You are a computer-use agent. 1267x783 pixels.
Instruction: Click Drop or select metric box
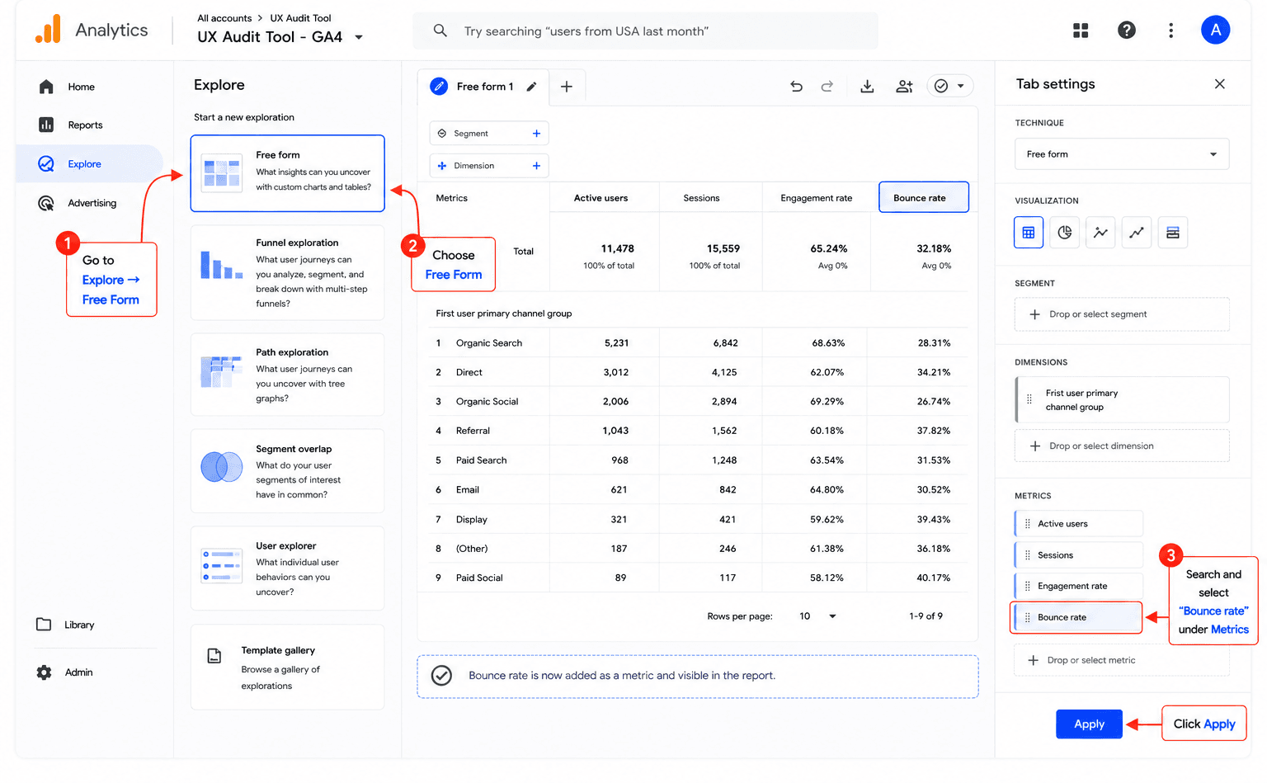pos(1122,660)
